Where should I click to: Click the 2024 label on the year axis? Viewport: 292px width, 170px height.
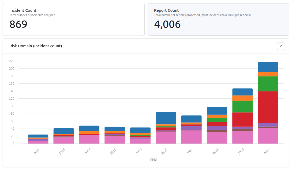(267, 152)
